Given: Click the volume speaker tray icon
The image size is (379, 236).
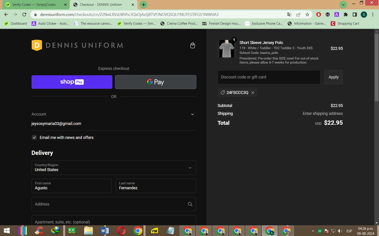Looking at the screenshot, I should point(340,231).
